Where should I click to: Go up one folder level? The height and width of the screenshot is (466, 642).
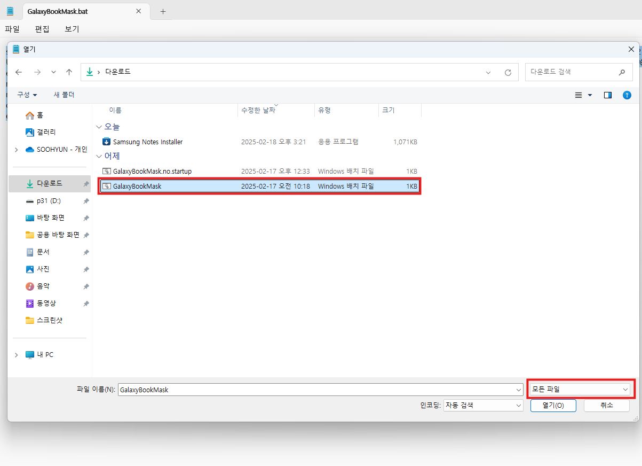pos(69,72)
